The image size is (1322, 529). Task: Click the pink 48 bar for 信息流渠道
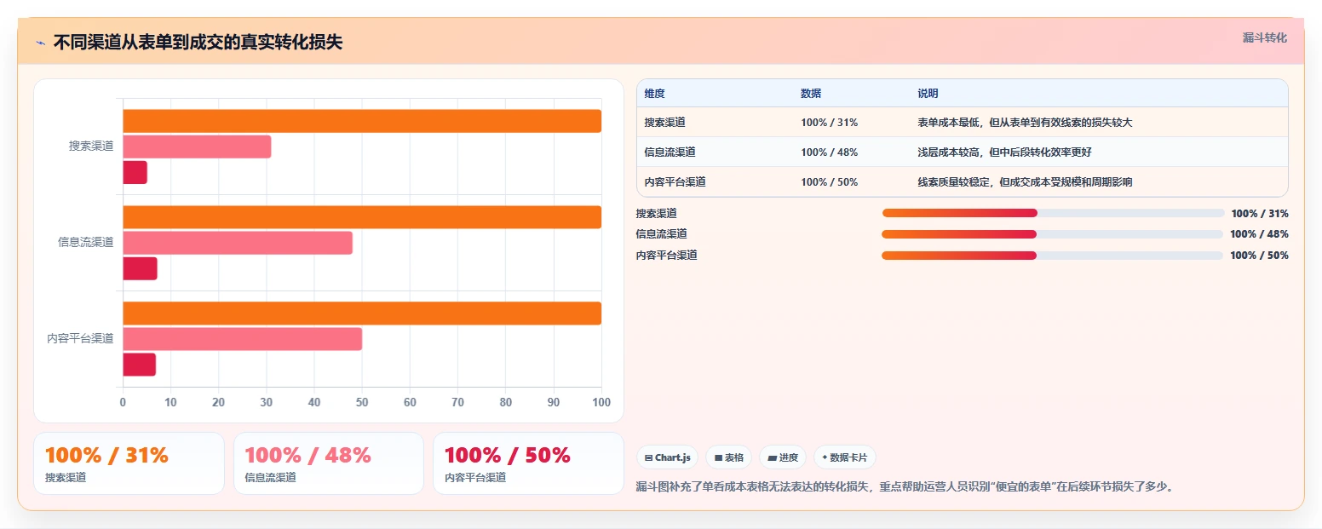click(x=238, y=243)
